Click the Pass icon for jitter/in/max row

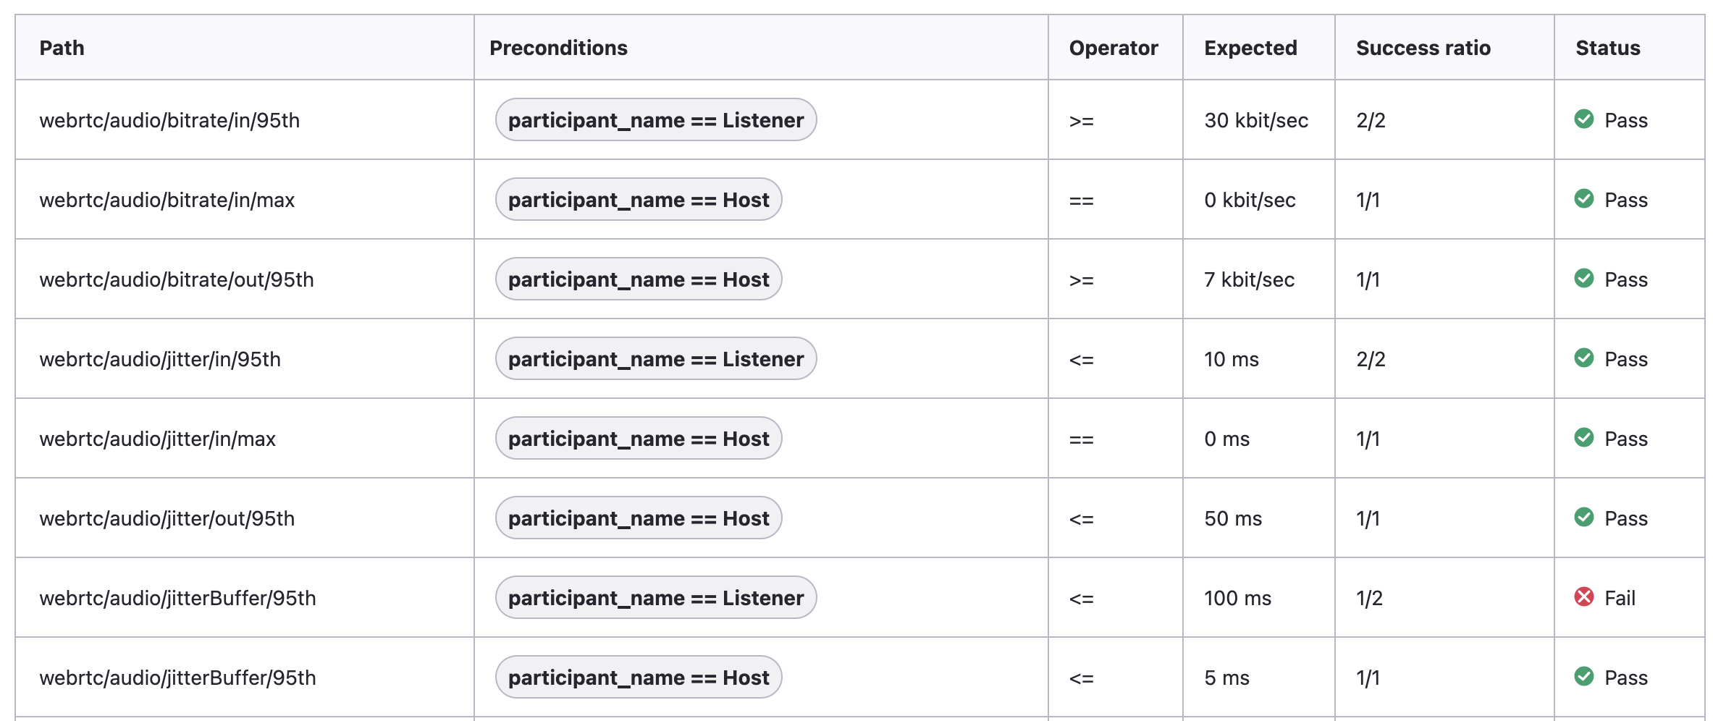(1584, 438)
